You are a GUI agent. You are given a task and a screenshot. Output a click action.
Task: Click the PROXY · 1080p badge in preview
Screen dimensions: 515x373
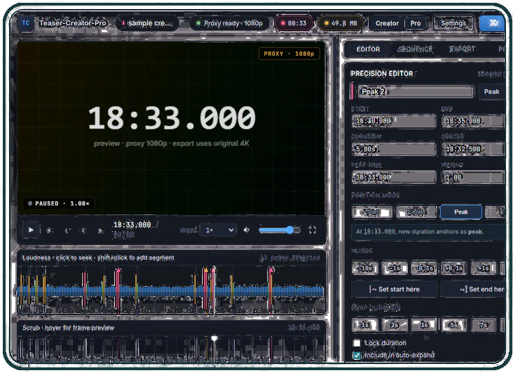point(289,54)
